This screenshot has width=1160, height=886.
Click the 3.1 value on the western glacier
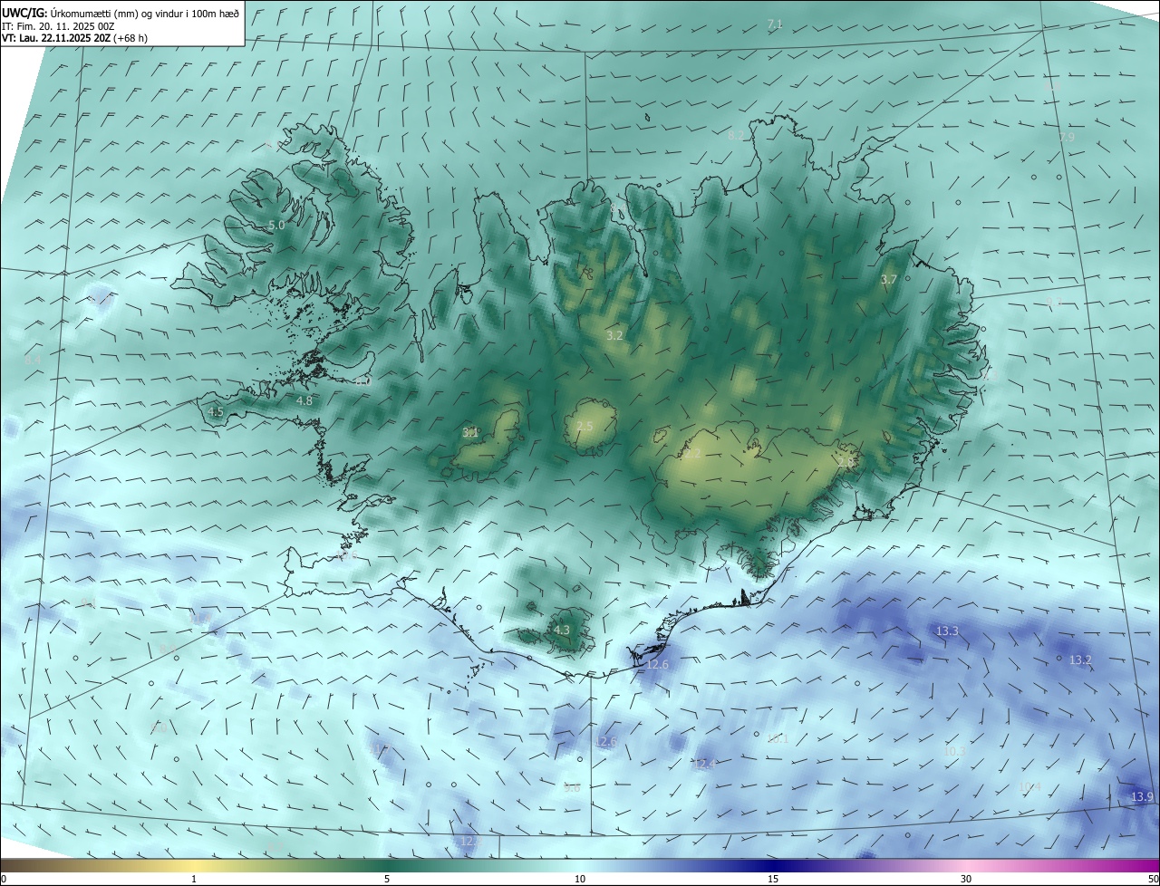click(x=470, y=433)
